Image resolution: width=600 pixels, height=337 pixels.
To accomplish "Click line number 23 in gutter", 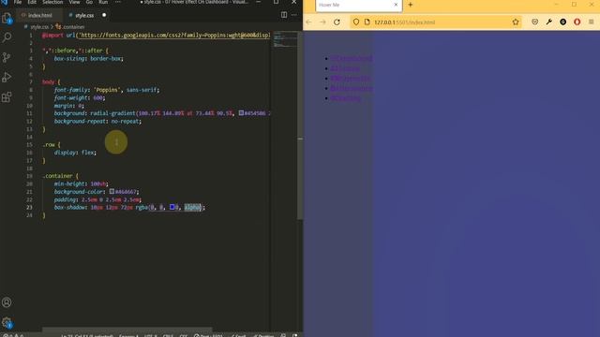I will coord(30,208).
